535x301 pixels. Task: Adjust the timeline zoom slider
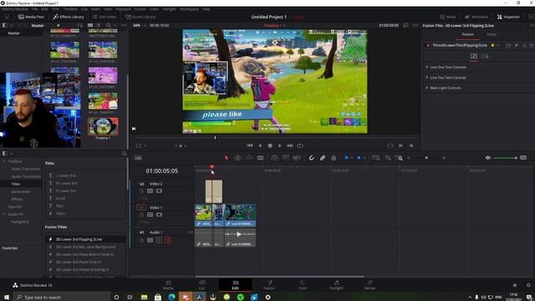coord(426,158)
